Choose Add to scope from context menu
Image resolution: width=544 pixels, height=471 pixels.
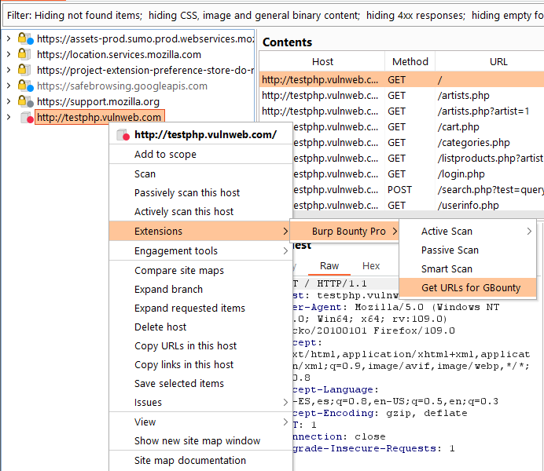(x=200, y=154)
